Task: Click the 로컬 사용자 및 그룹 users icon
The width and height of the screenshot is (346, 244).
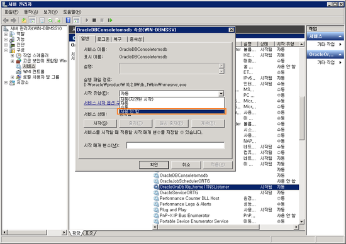Action: (x=18, y=77)
